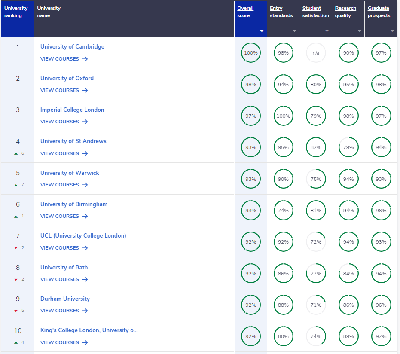Click King's College London's 97% graduate prospects circle

[x=381, y=336]
